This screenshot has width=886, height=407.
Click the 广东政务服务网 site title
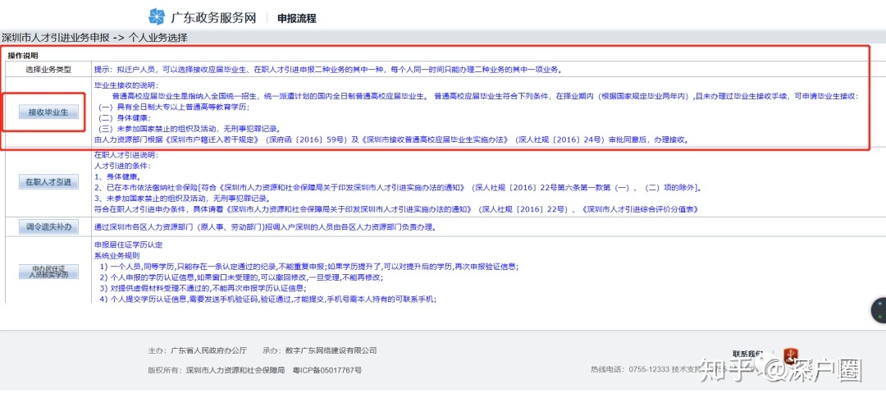213,17
